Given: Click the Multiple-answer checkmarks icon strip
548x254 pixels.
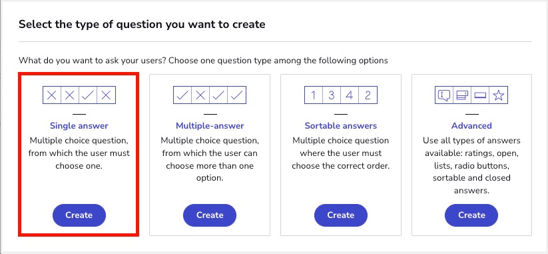Looking at the screenshot, I should (x=210, y=95).
